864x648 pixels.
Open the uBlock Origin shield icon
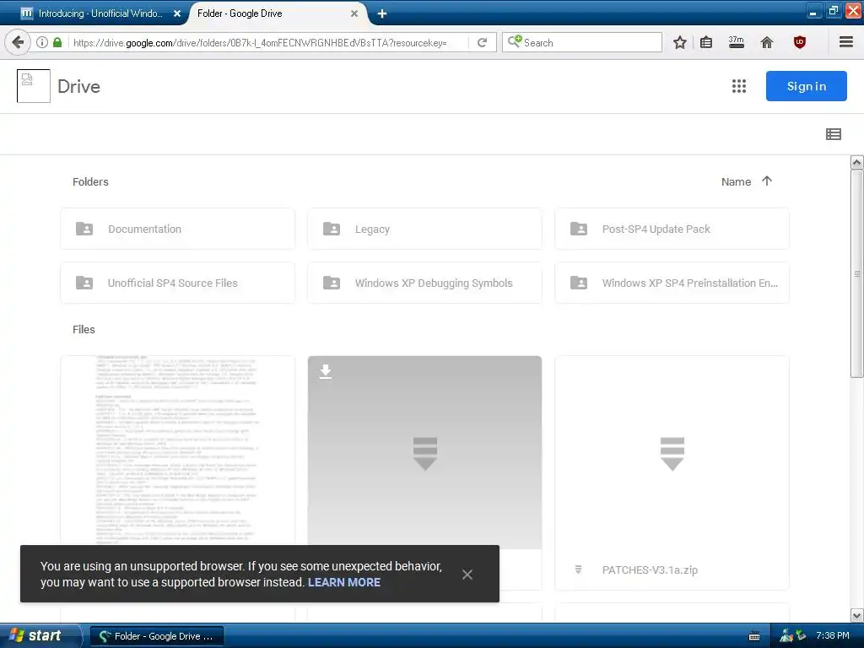800,42
